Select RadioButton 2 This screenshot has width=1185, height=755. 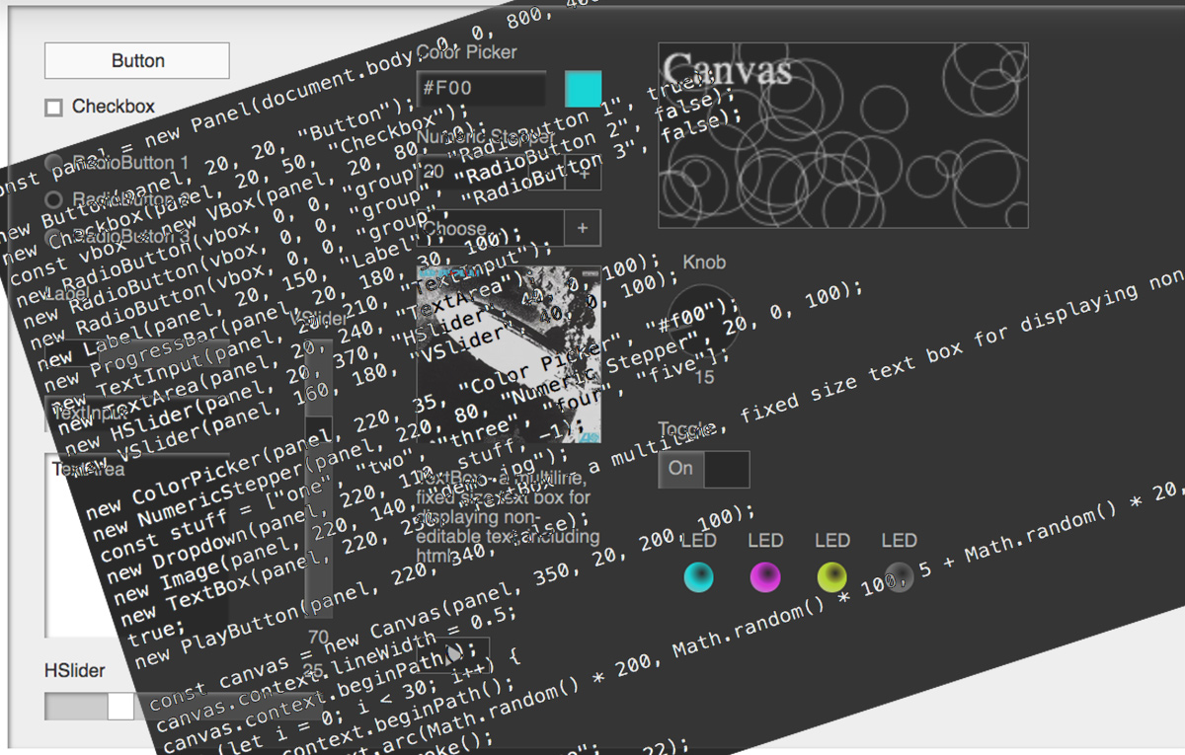coord(53,199)
